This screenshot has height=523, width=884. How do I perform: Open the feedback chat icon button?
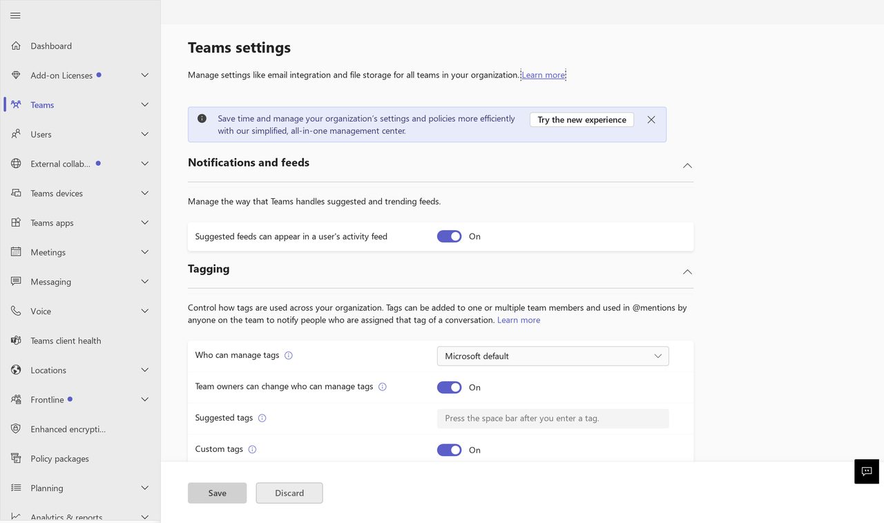867,471
